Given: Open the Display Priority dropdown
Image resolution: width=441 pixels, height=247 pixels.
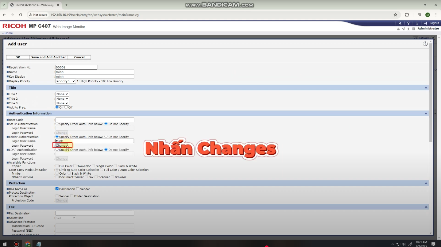Looking at the screenshot, I should tap(65, 81).
